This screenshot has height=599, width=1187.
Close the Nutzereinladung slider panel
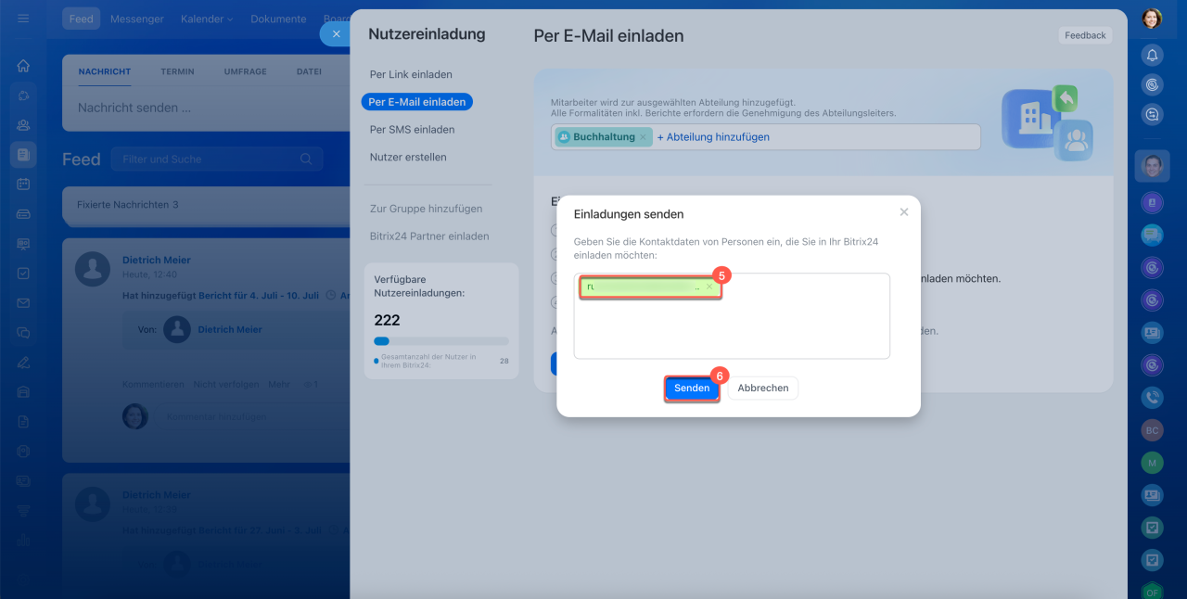click(336, 33)
